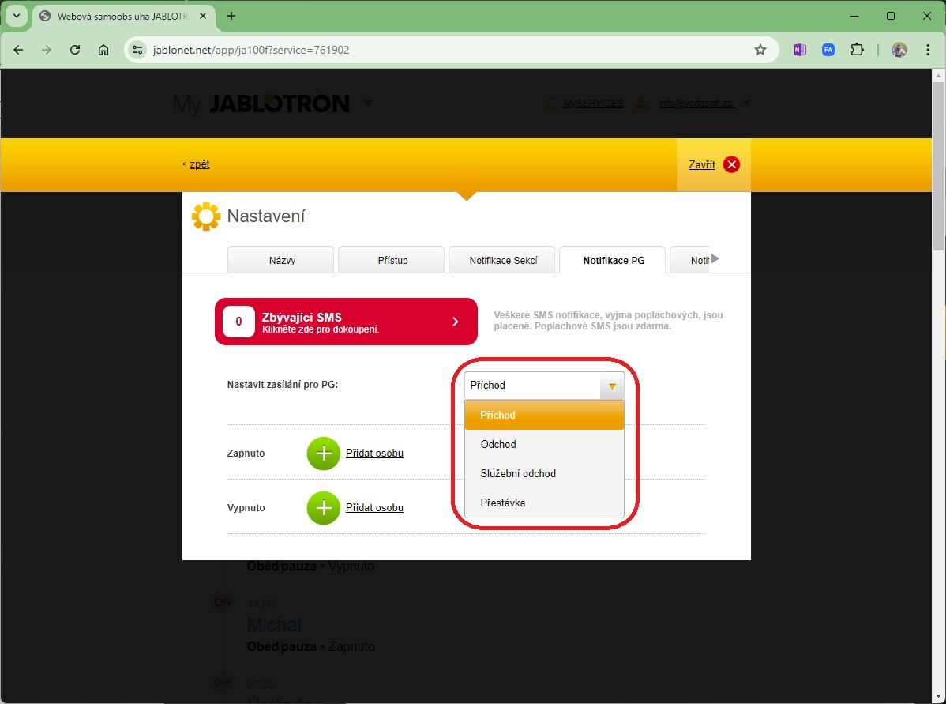946x704 pixels.
Task: Select Přestávka in the list
Action: coord(503,503)
